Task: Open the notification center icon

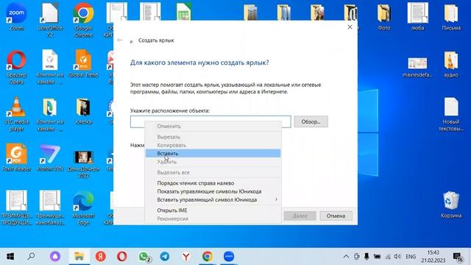Action: [x=458, y=257]
